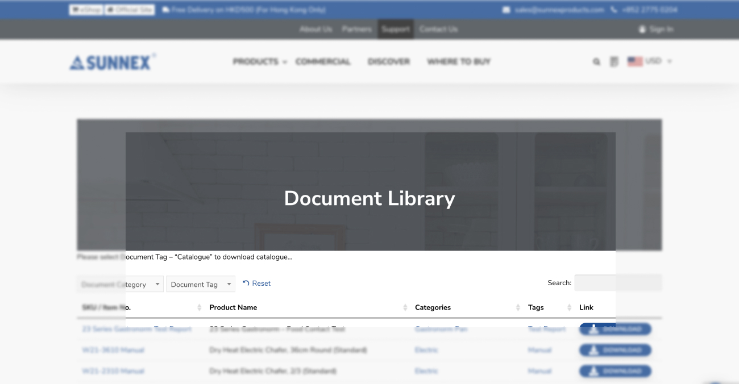
Task: Sort table by Product Name arrows
Action: coord(405,307)
